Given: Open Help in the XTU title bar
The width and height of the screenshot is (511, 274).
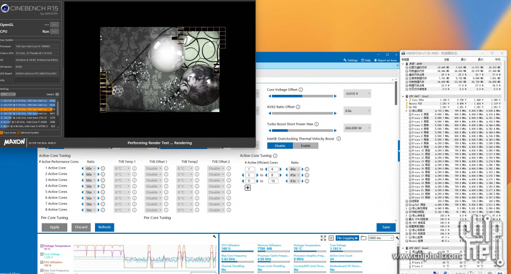Looking at the screenshot, I should [x=366, y=60].
